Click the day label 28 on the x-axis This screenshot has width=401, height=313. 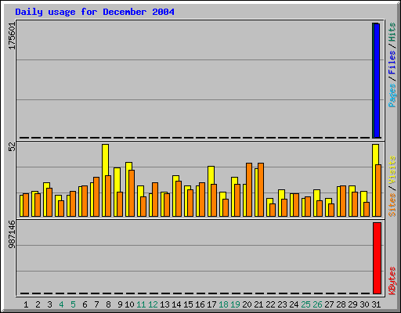pos(341,304)
